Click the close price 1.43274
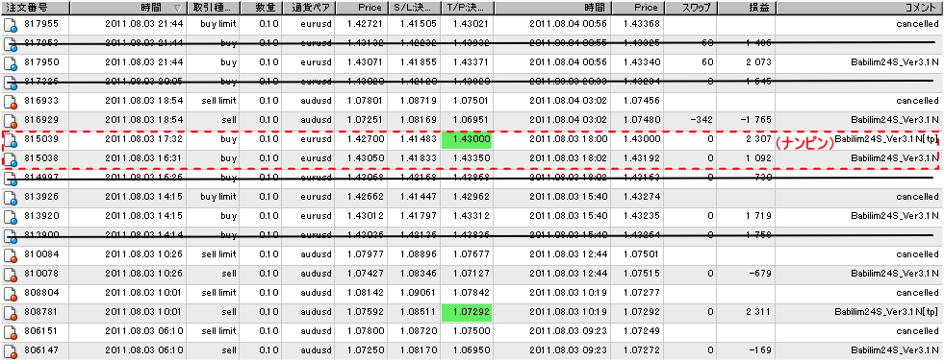Screen dimensions: 944x361 [x=643, y=197]
